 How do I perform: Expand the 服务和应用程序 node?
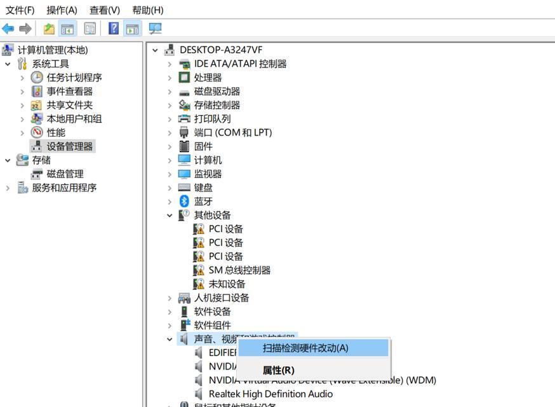8,188
